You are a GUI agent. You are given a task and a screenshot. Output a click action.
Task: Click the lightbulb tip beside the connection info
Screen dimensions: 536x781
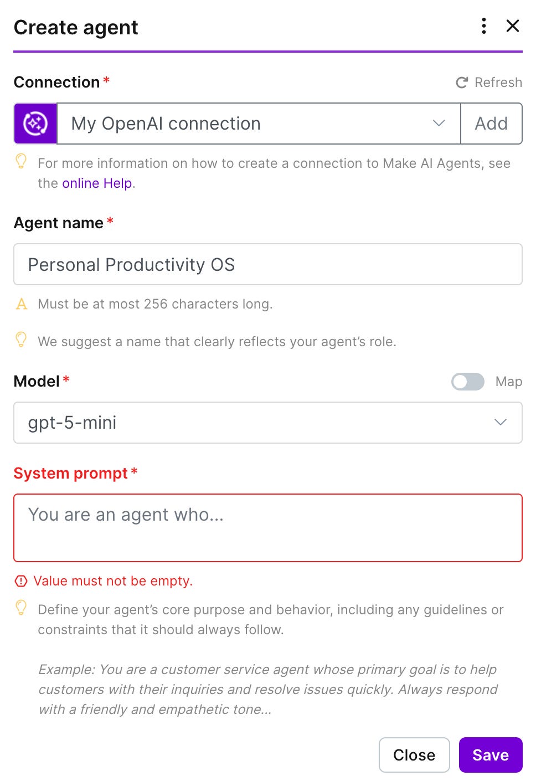click(21, 162)
